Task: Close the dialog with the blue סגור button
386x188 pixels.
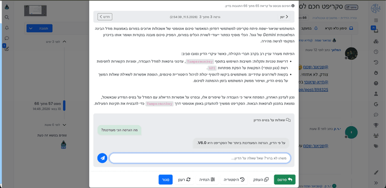Action: (166, 180)
